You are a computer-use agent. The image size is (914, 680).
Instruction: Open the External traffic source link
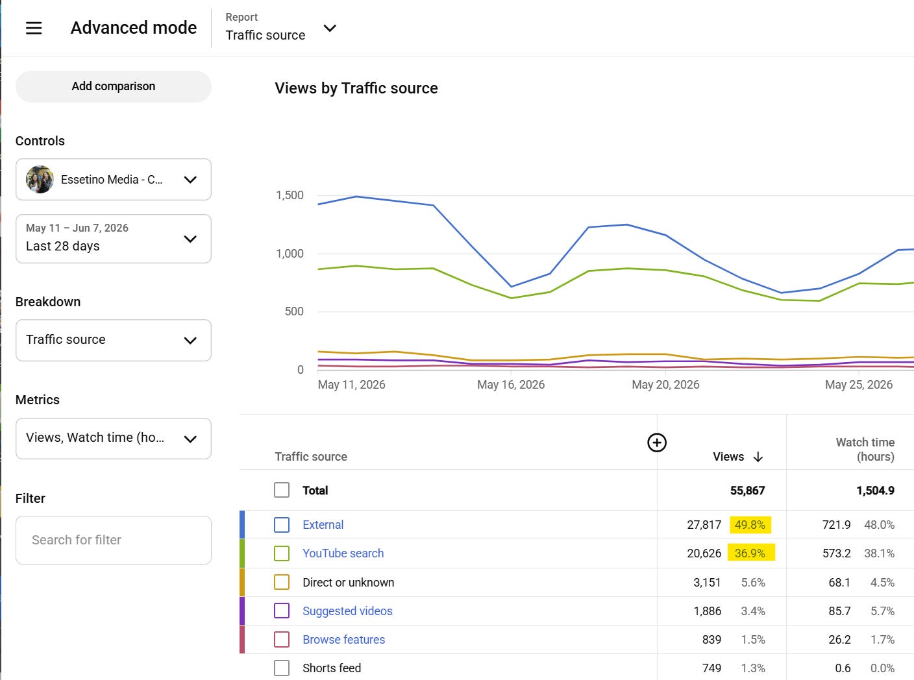(x=323, y=525)
